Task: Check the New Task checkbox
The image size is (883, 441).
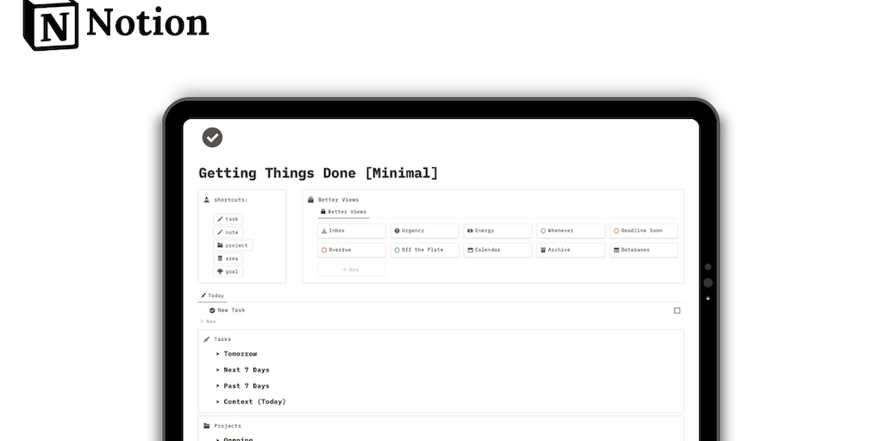Action: point(677,310)
